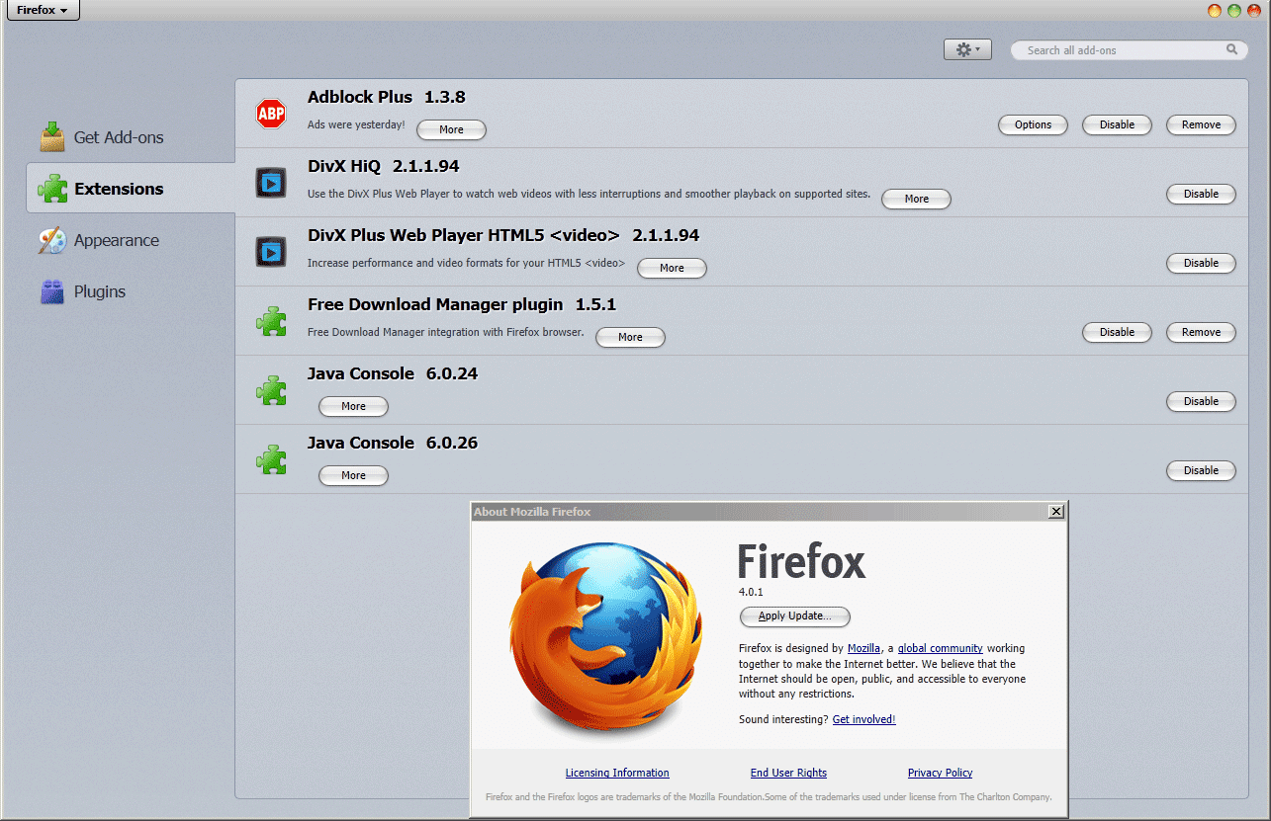1271x821 pixels.
Task: Click the "Ads were yesterday!" description text
Action: [x=356, y=124]
